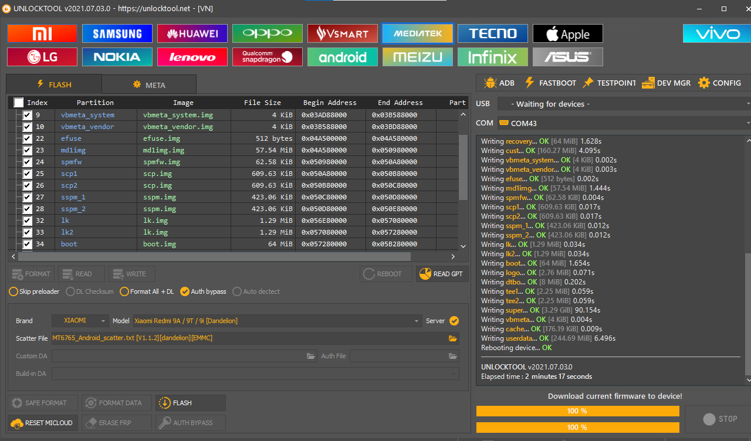Image resolution: width=751 pixels, height=441 pixels.
Task: Select the MediaTek brand tile
Action: (x=418, y=33)
